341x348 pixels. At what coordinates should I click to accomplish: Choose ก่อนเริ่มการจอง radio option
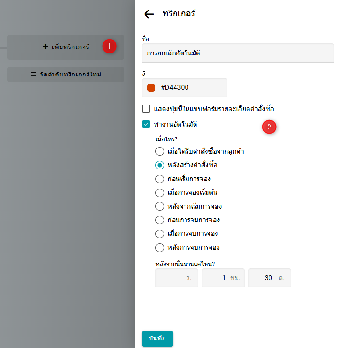pos(160,179)
